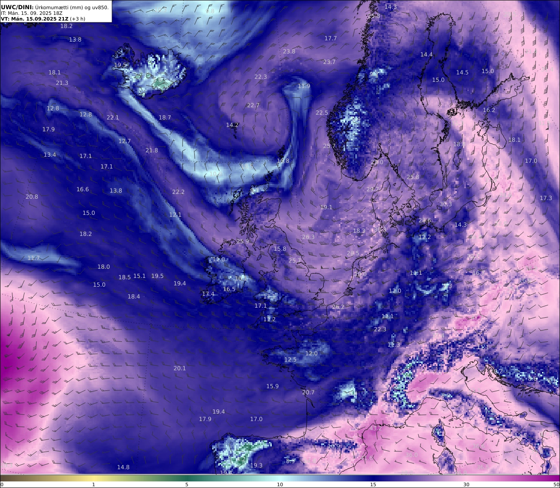Click the 'Úrkomumætti (mm) og uv850.' caption
The image size is (560, 488).
pyautogui.click(x=72, y=7)
